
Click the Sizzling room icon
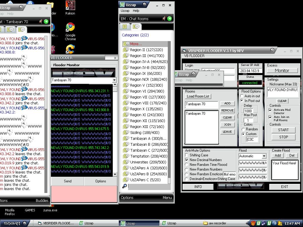[126, 133]
